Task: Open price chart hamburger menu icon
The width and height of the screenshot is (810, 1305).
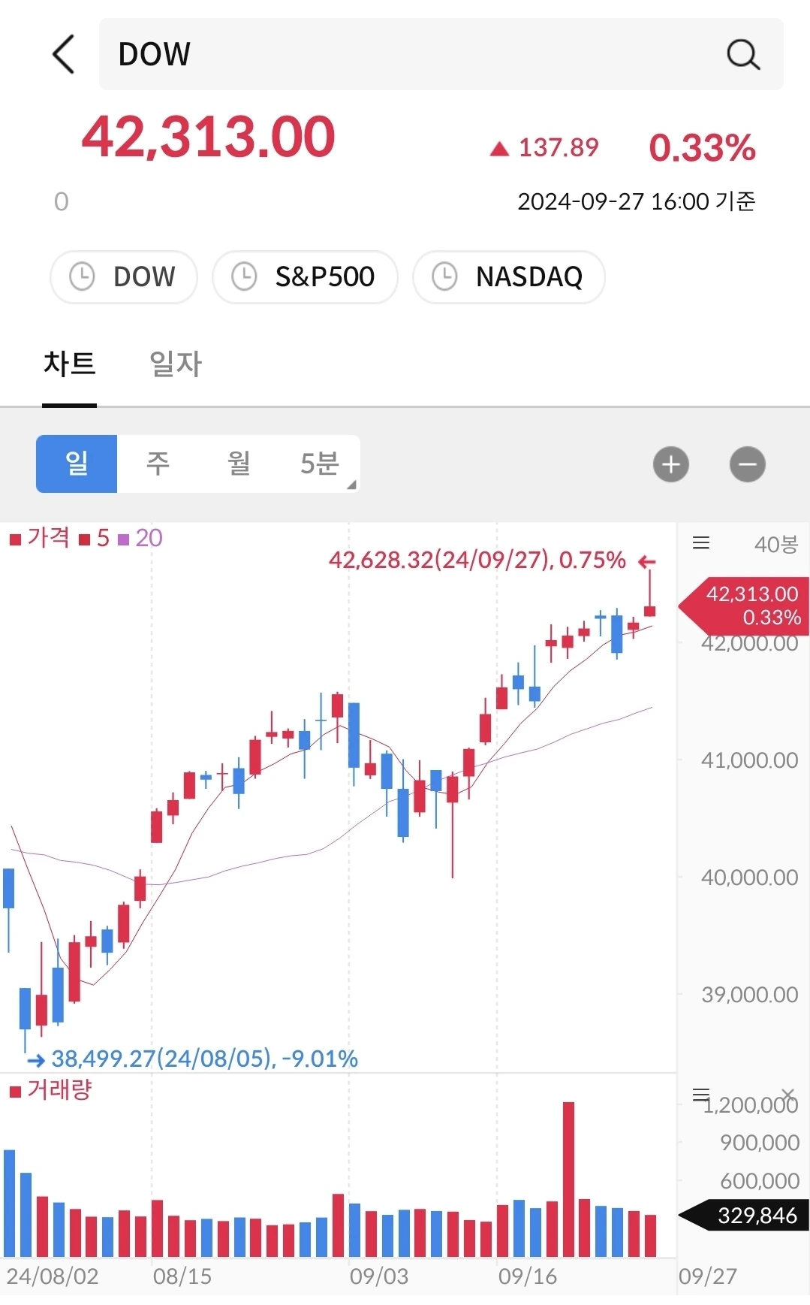Action: click(x=701, y=542)
